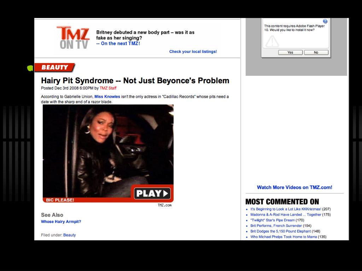The image size is (362, 271).
Task: Open "Brit Dodges the 5,150 Pound Elephant"
Action: coord(280,231)
